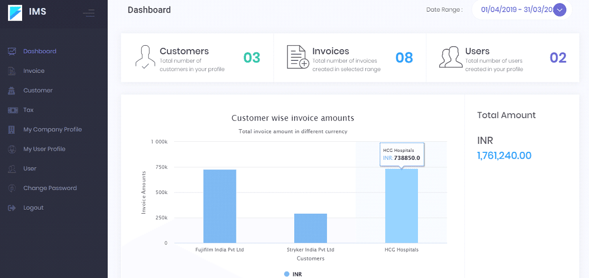Go to the Customer menu item
This screenshot has height=278, width=589.
pyautogui.click(x=38, y=90)
